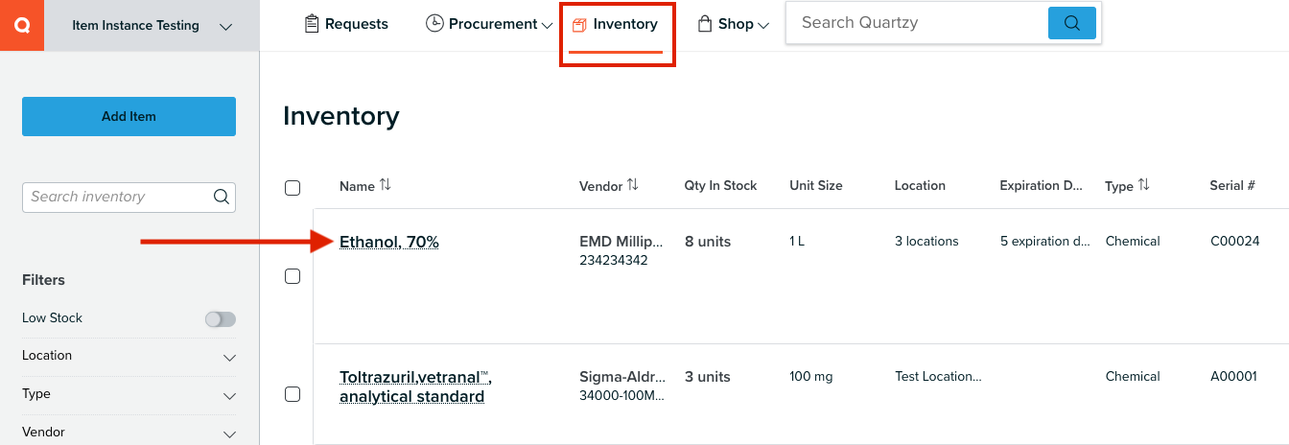Sort by Type using the arrows icon
This screenshot has width=1289, height=445.
click(x=1144, y=185)
